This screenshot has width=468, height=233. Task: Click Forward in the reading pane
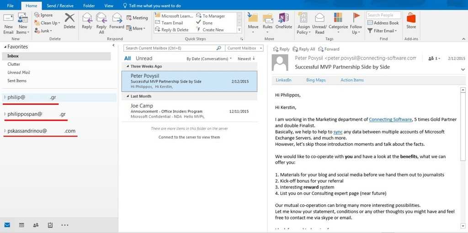tap(329, 49)
